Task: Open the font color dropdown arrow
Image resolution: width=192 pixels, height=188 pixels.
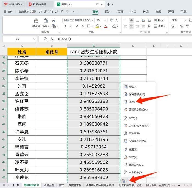Action: [109, 26]
